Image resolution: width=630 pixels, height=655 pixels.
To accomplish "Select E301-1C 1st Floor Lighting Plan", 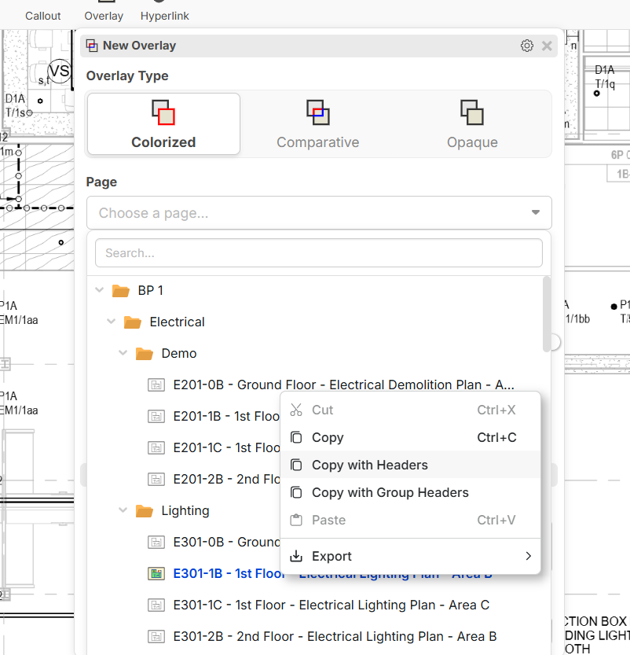I will (x=331, y=605).
